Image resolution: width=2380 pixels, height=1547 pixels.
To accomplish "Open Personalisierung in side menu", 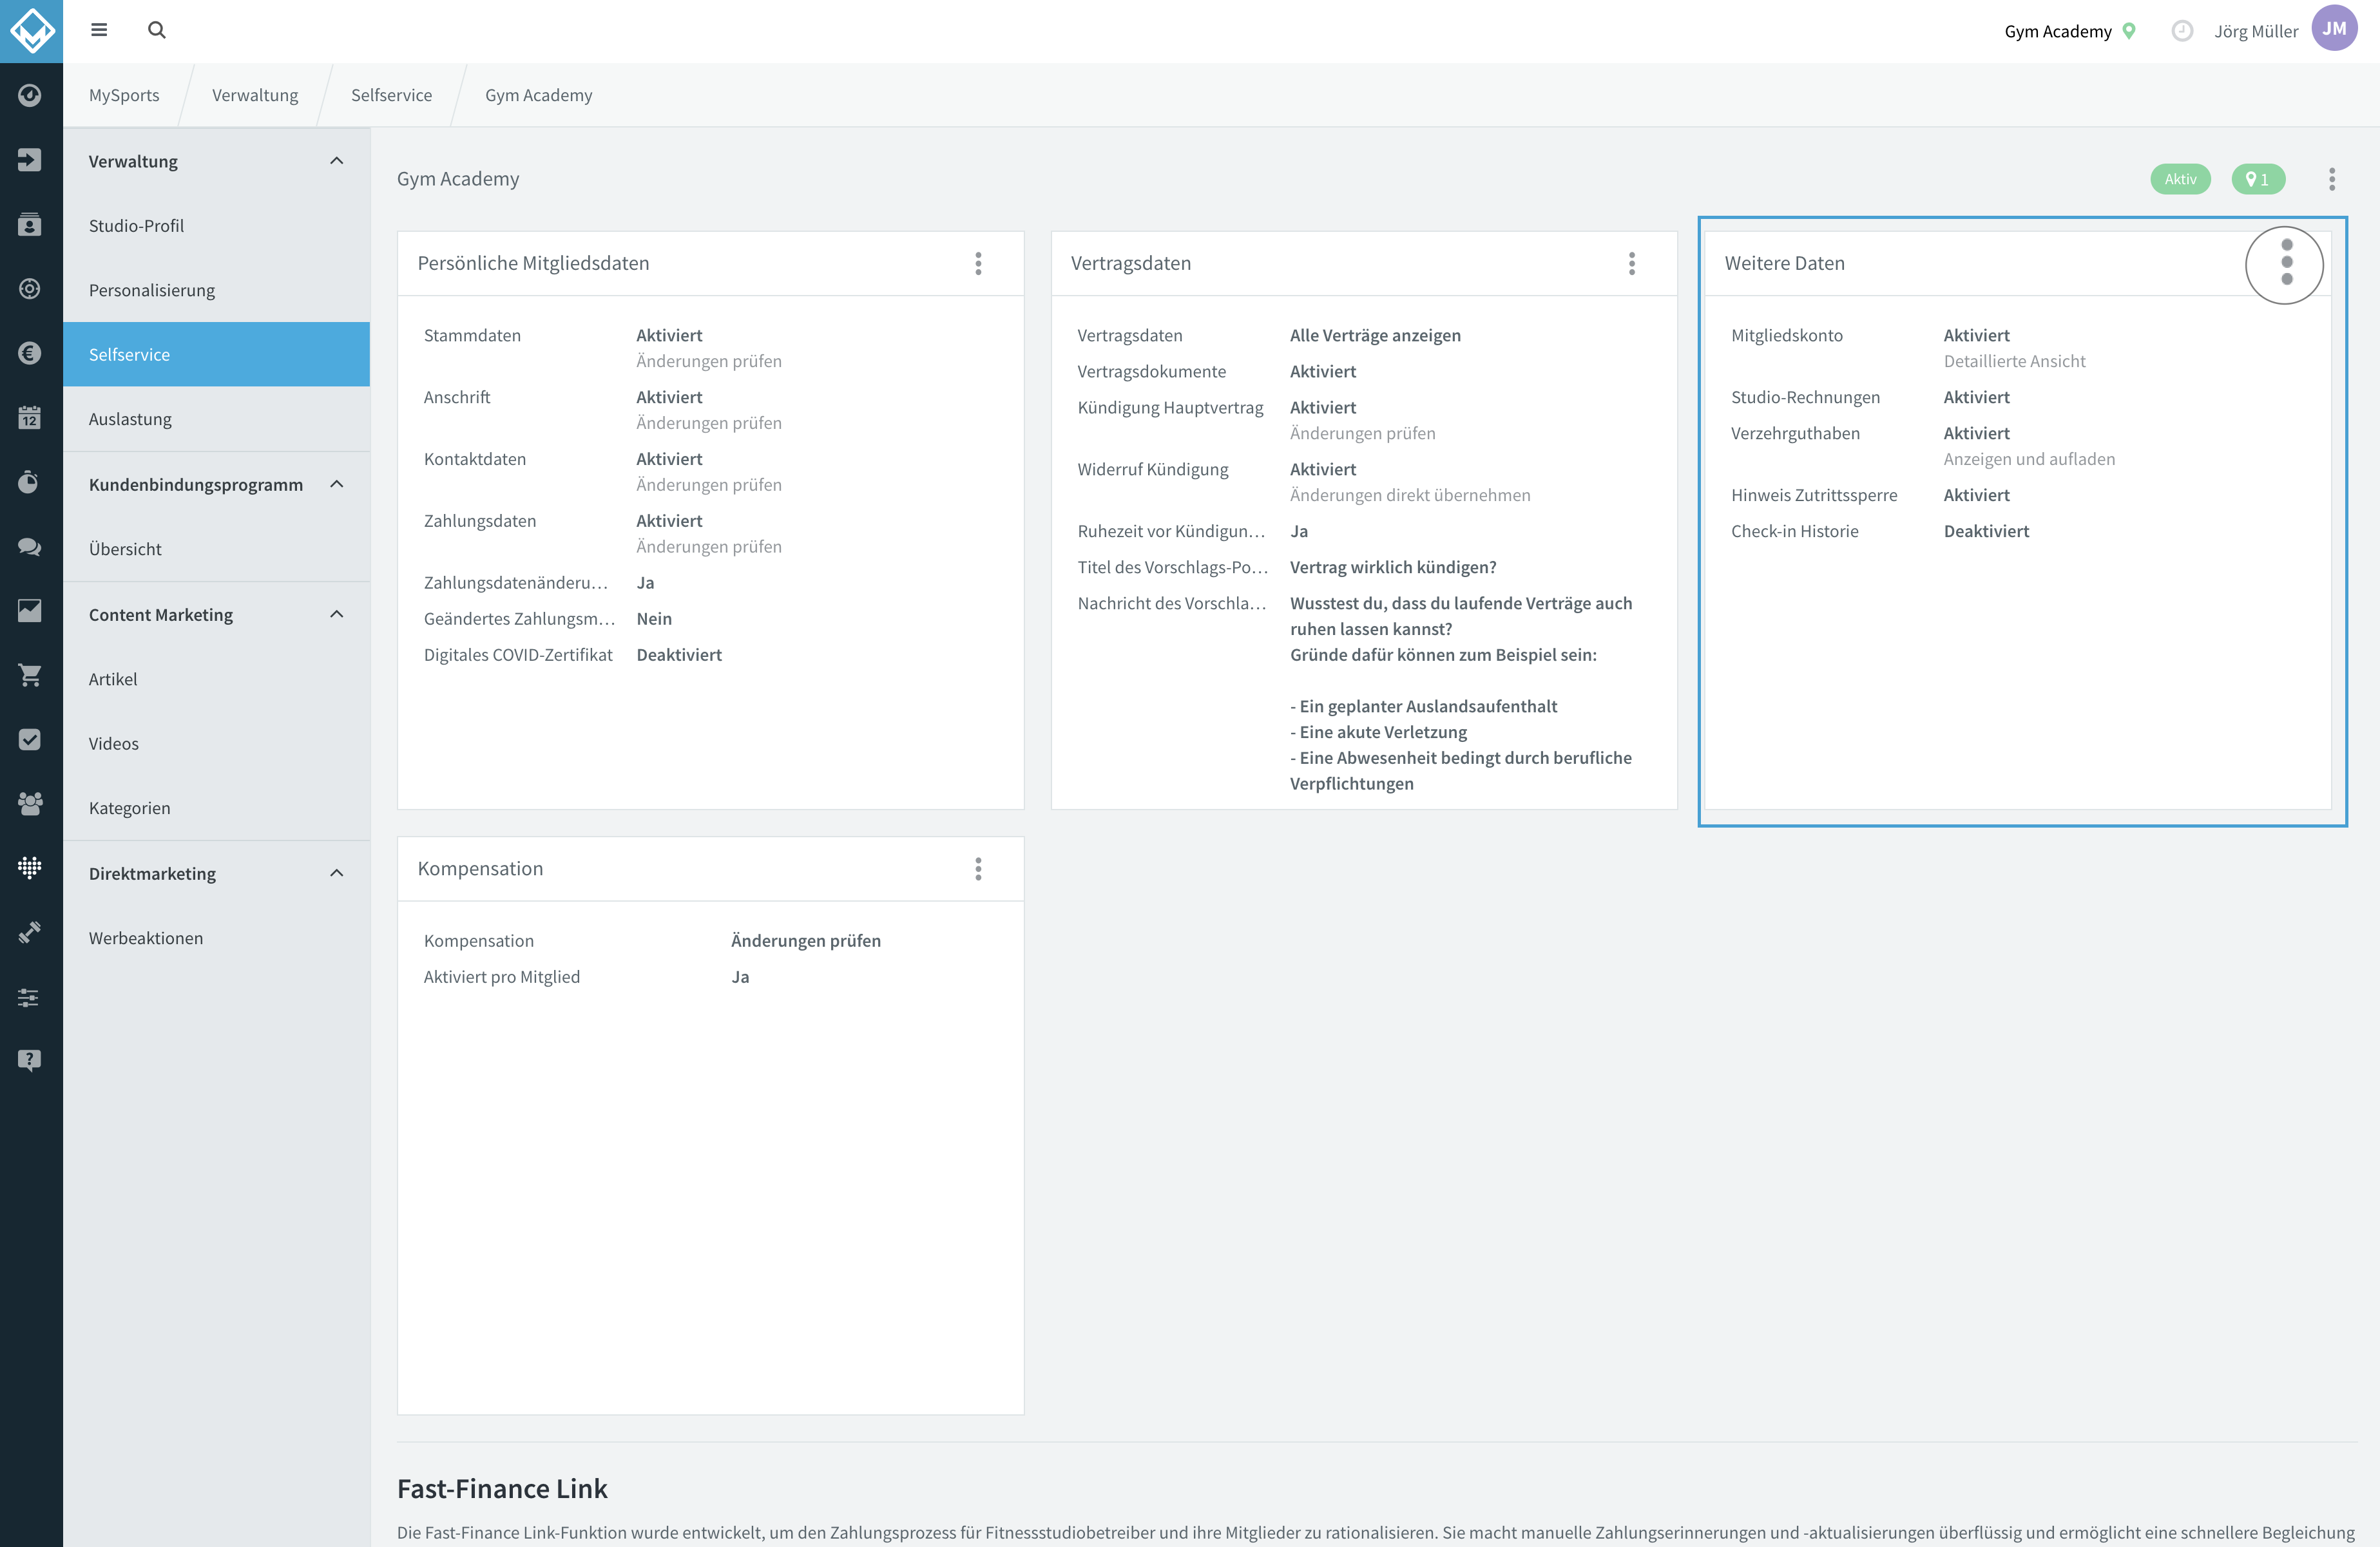I will pos(216,290).
